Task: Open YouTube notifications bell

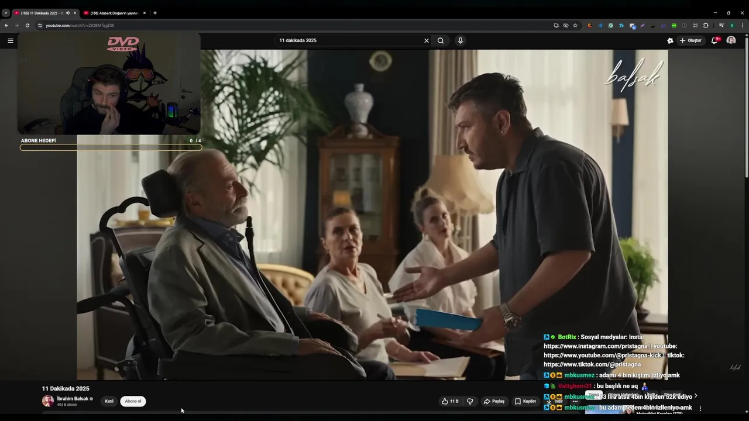Action: click(x=715, y=40)
